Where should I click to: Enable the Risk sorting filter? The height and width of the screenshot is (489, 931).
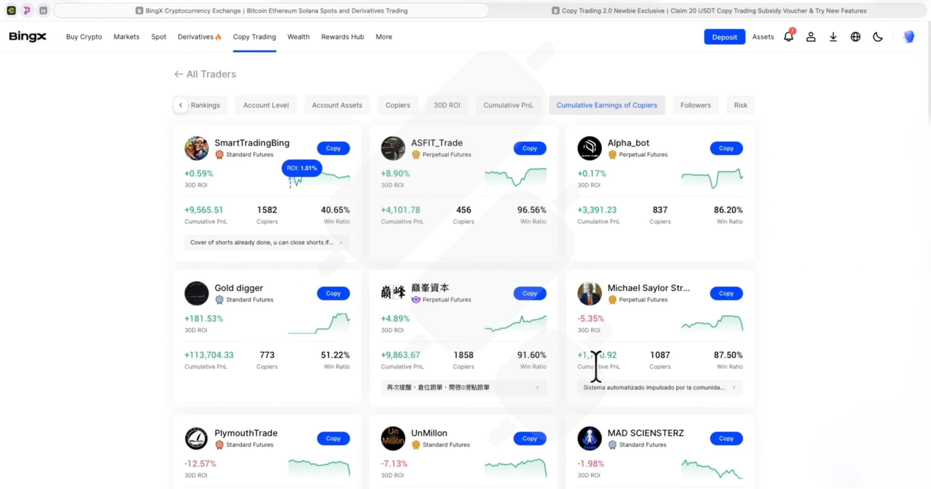point(740,105)
